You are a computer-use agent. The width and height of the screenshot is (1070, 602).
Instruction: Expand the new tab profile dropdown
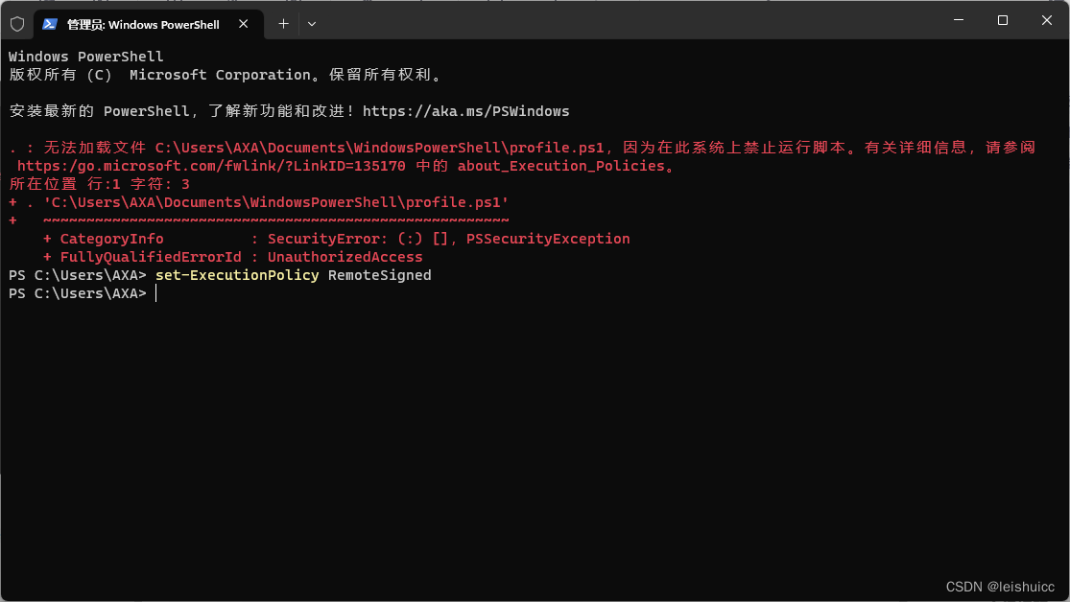[x=312, y=24]
